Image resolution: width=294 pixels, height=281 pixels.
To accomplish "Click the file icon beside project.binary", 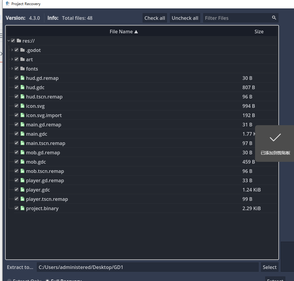I will (22, 208).
